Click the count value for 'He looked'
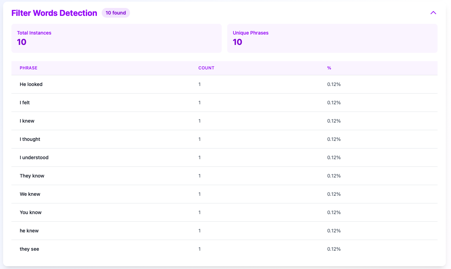 [x=200, y=84]
